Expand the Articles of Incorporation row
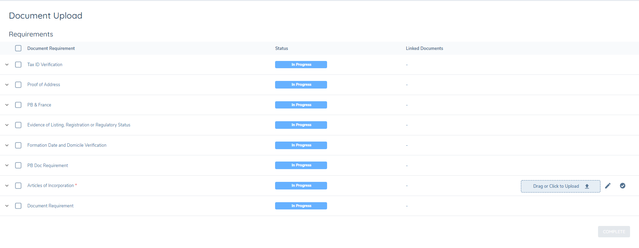The height and width of the screenshot is (248, 639). (7, 186)
